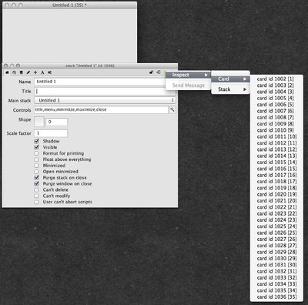Click the wrench icon beside Controls field
308x305 pixels.
pos(172,109)
